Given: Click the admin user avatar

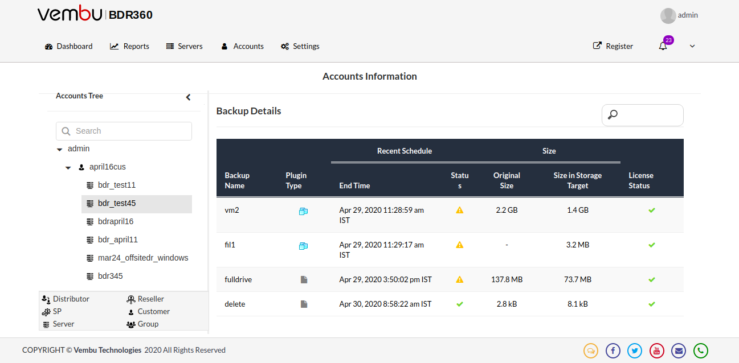Looking at the screenshot, I should [x=668, y=15].
